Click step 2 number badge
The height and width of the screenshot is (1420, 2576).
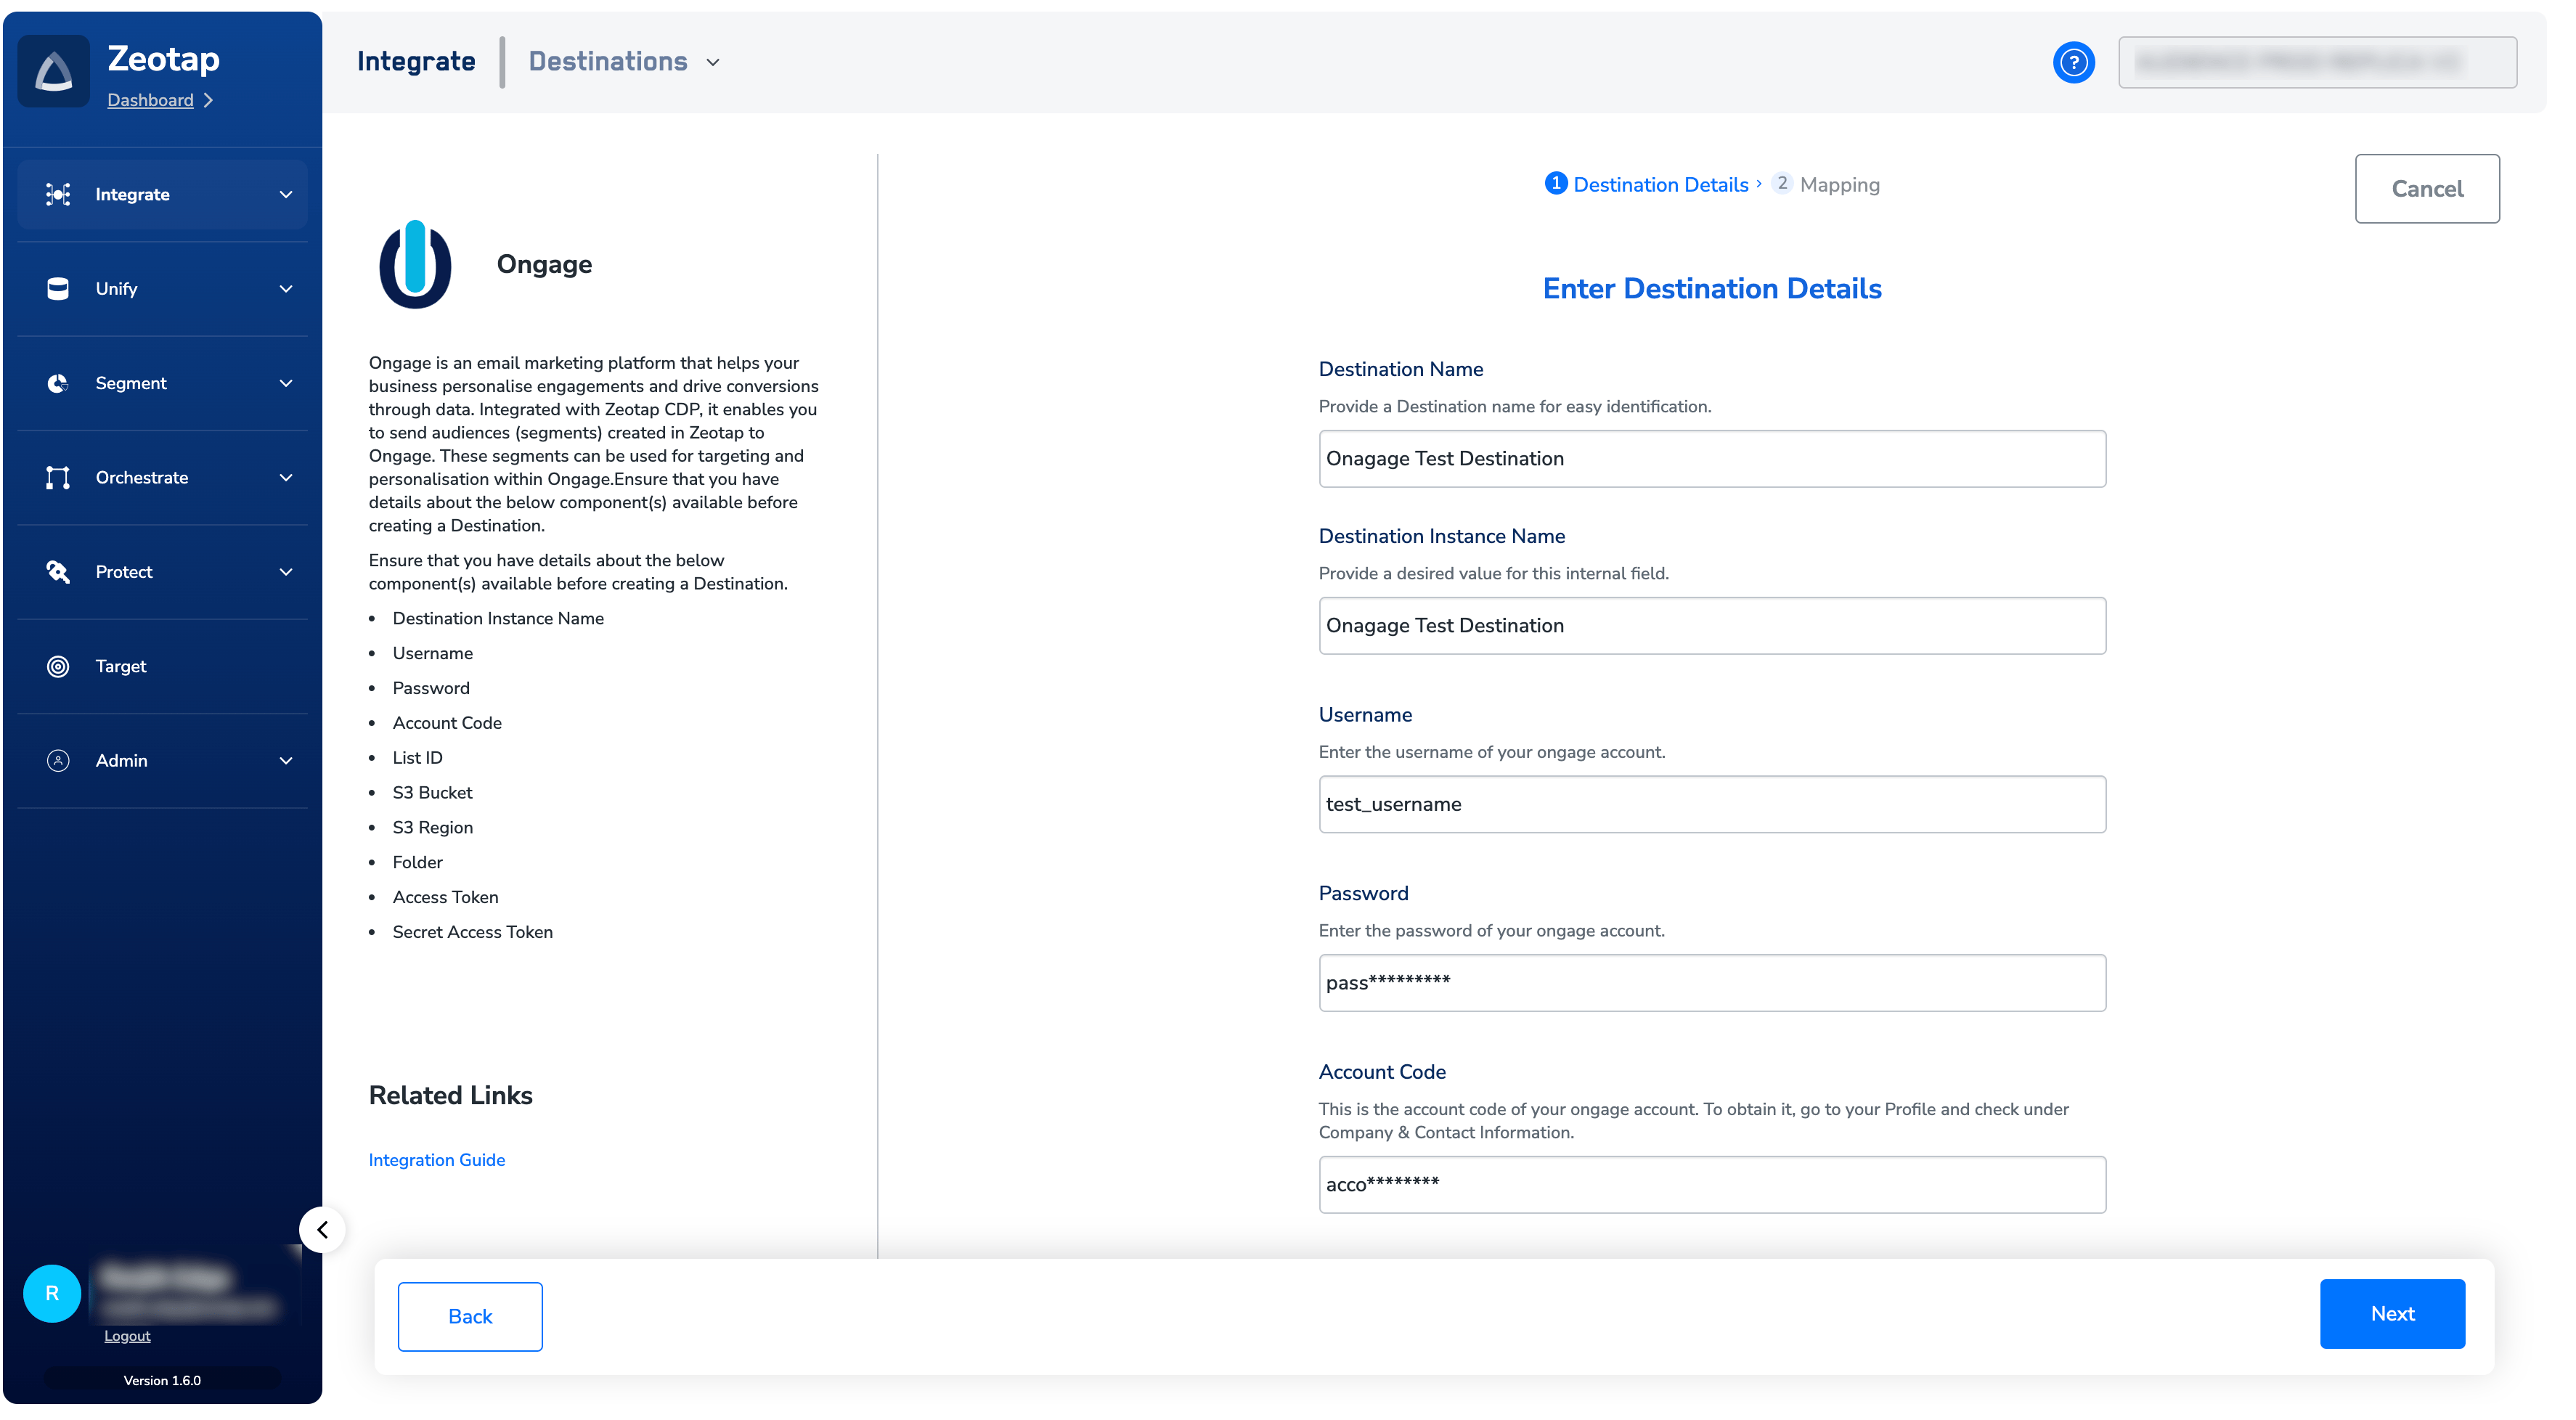coord(1782,183)
